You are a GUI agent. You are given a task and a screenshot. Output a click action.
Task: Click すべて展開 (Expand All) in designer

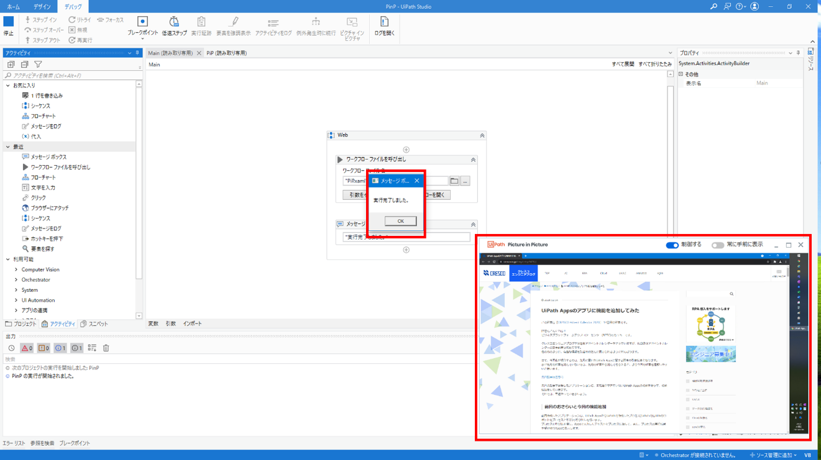[623, 65]
